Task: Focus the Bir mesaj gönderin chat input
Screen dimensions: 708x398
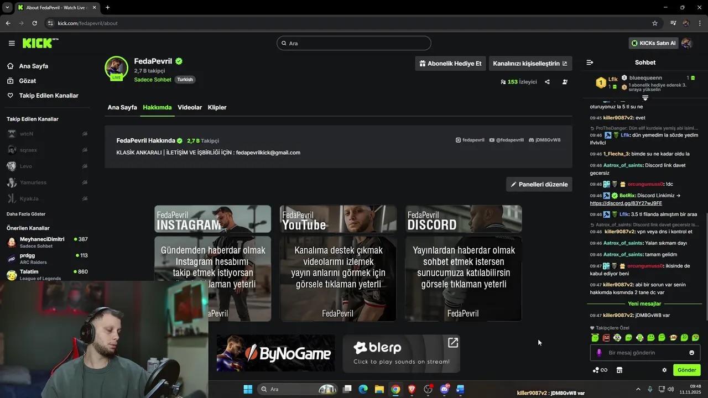Action: pyautogui.click(x=645, y=353)
